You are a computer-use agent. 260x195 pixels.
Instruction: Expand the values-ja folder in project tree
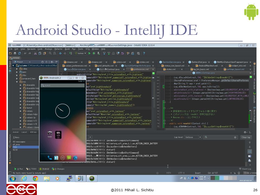pyautogui.click(x=21, y=118)
